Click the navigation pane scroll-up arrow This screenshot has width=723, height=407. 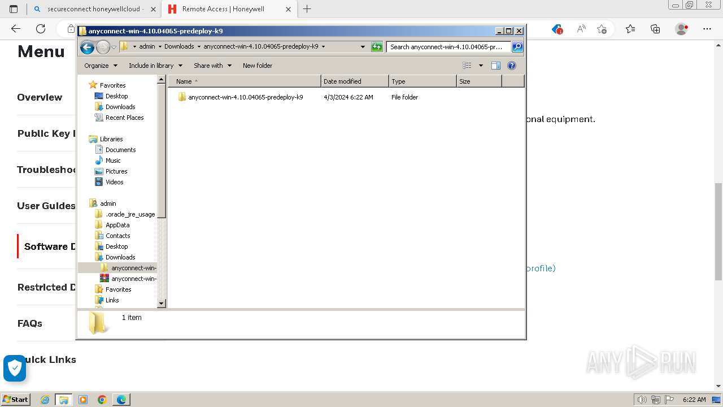[162, 80]
